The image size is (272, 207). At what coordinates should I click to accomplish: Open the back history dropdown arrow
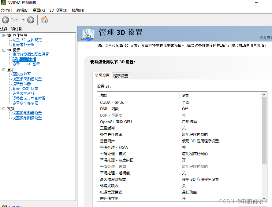coord(23,20)
